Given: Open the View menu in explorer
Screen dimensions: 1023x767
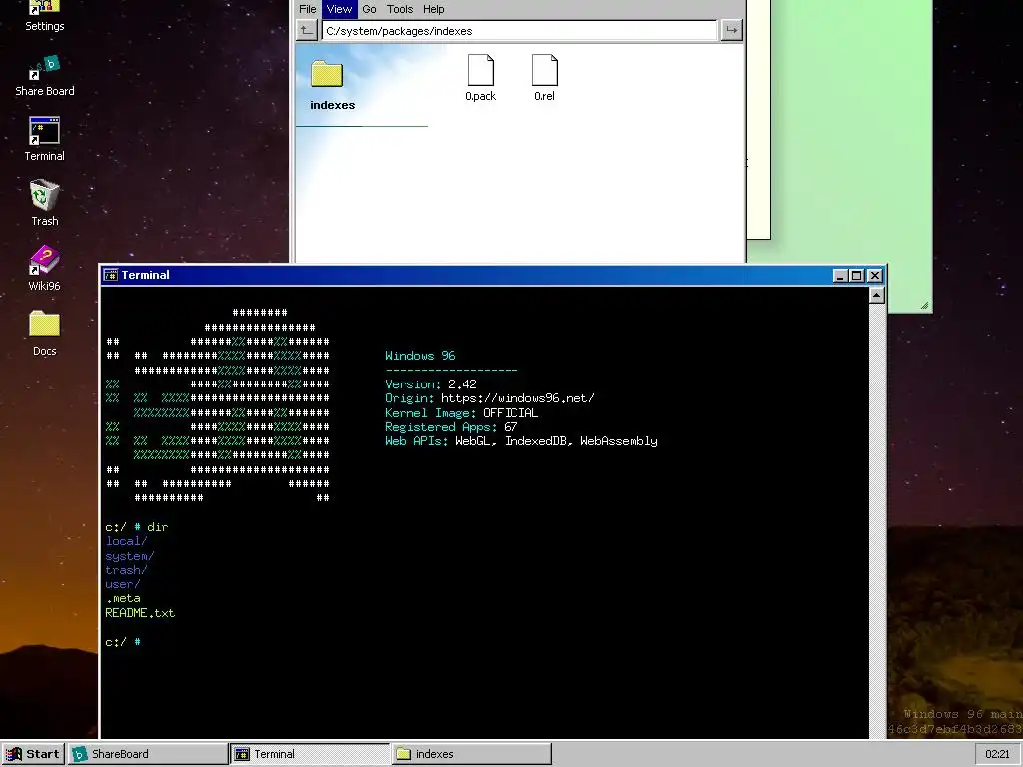Looking at the screenshot, I should click(x=339, y=9).
